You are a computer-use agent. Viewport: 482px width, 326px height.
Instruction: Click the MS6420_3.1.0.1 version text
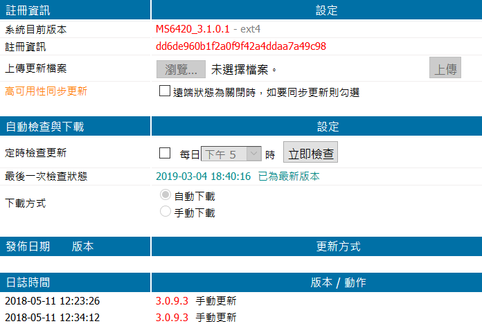(x=193, y=29)
